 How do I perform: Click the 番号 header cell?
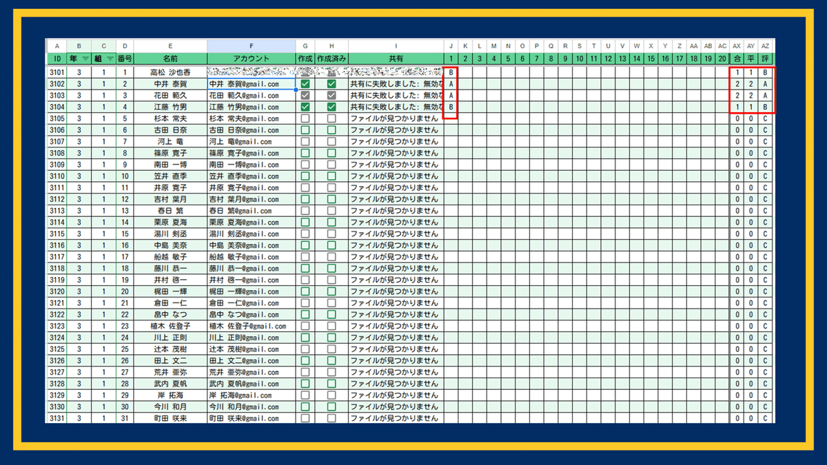click(x=125, y=59)
